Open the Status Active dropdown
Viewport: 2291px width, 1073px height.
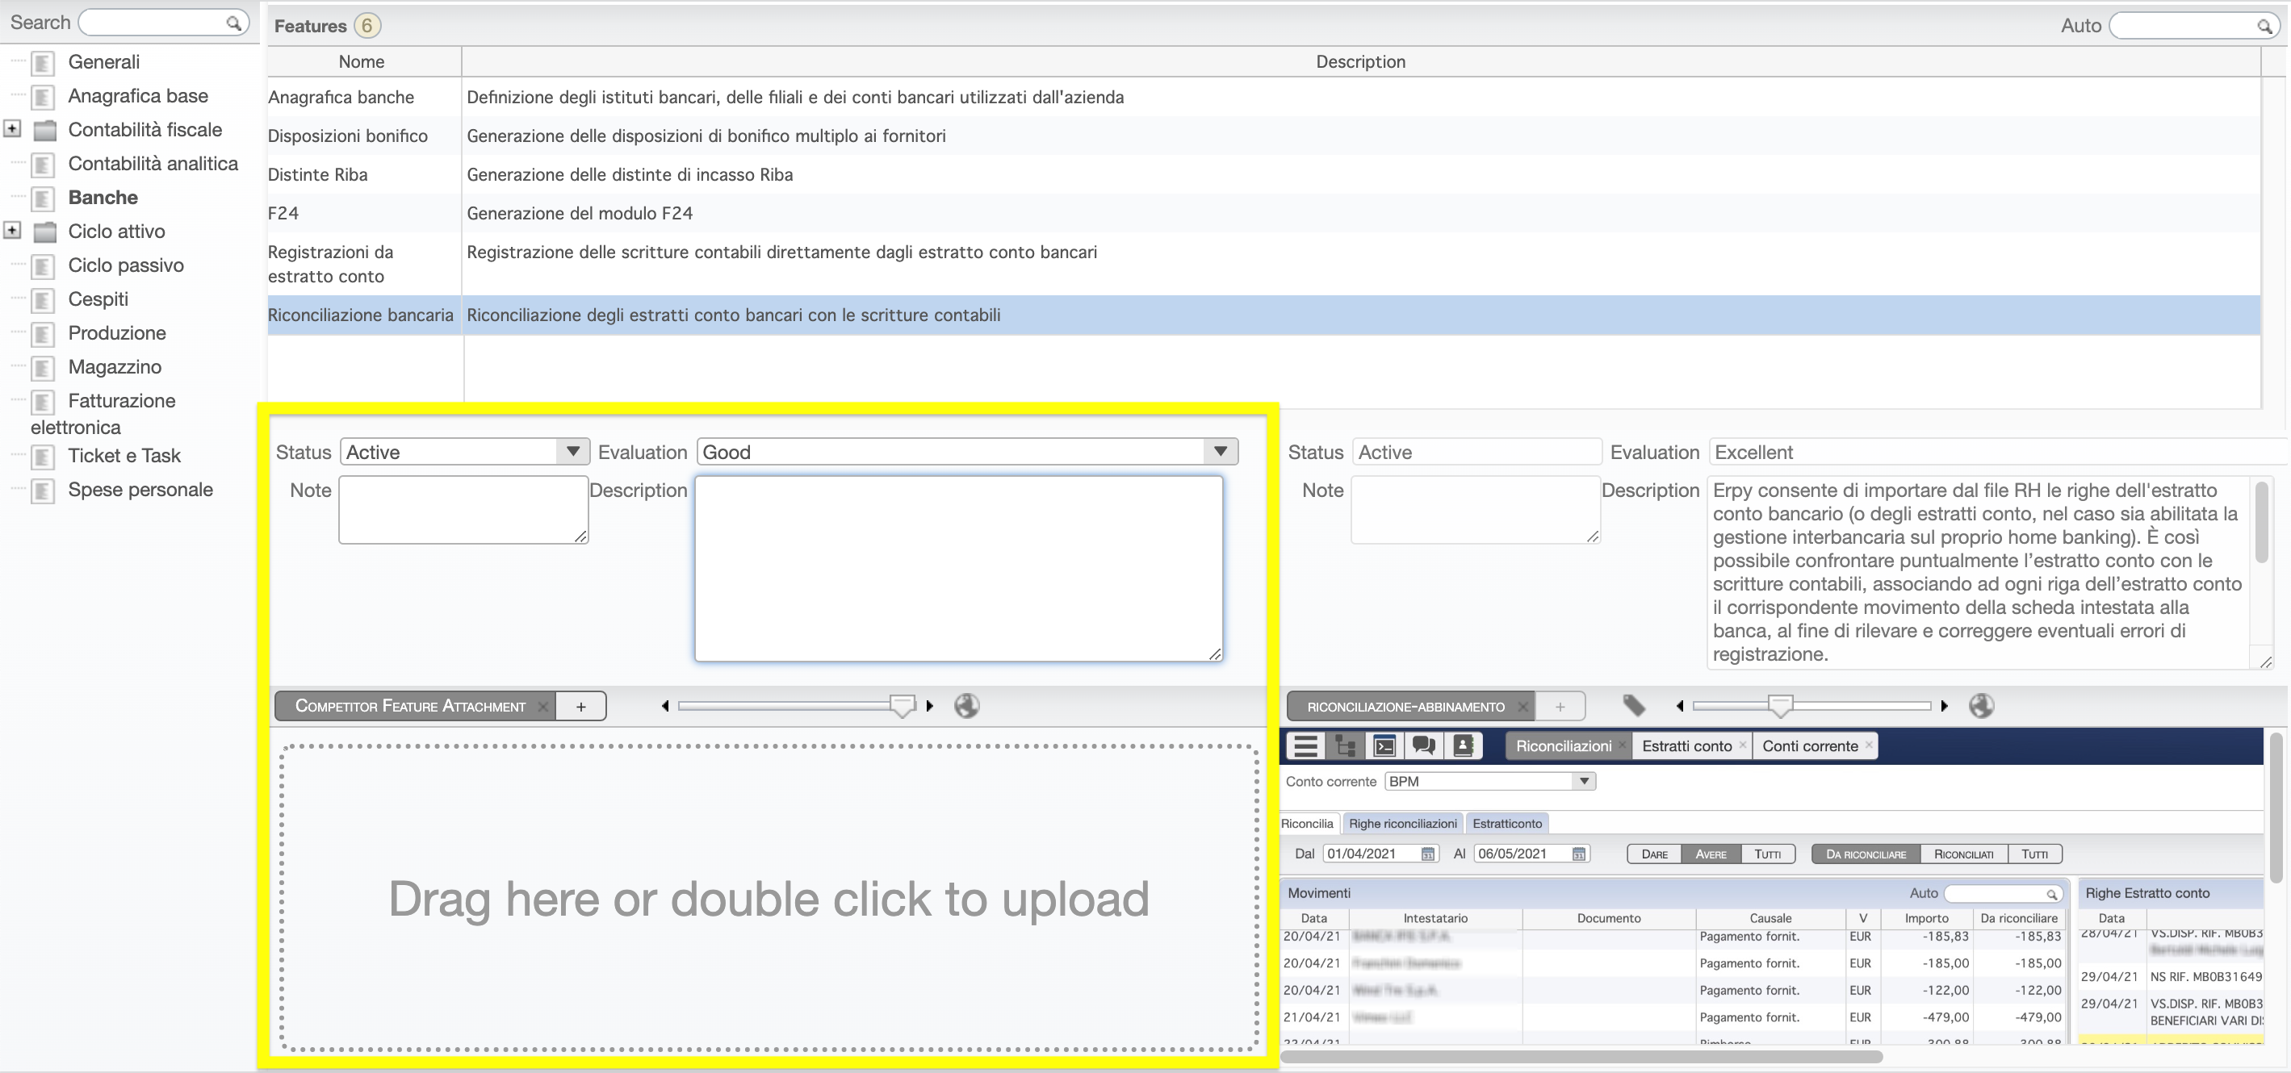click(x=573, y=452)
